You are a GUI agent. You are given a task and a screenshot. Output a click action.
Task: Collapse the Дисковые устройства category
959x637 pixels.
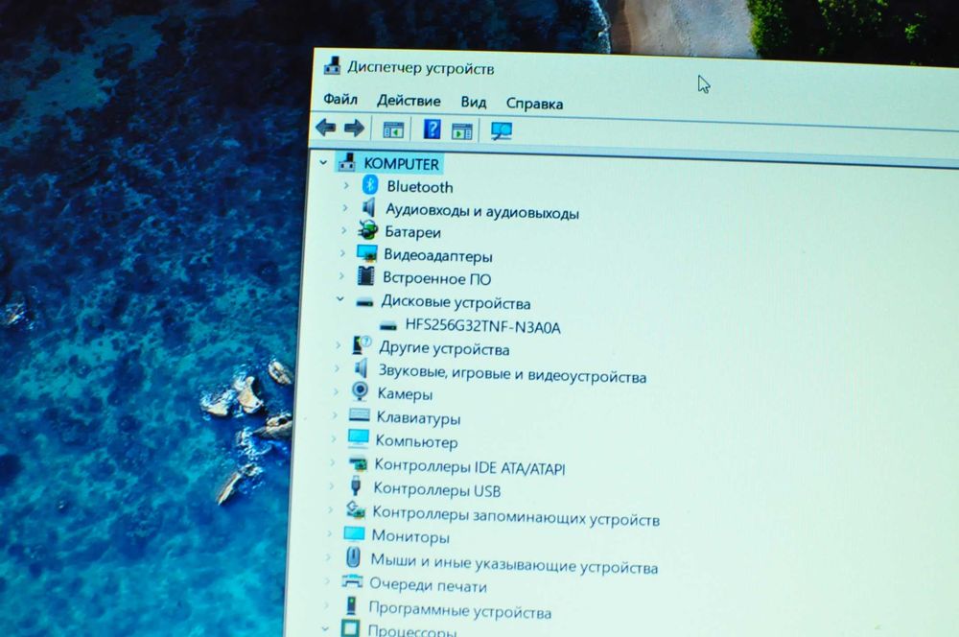(x=340, y=300)
